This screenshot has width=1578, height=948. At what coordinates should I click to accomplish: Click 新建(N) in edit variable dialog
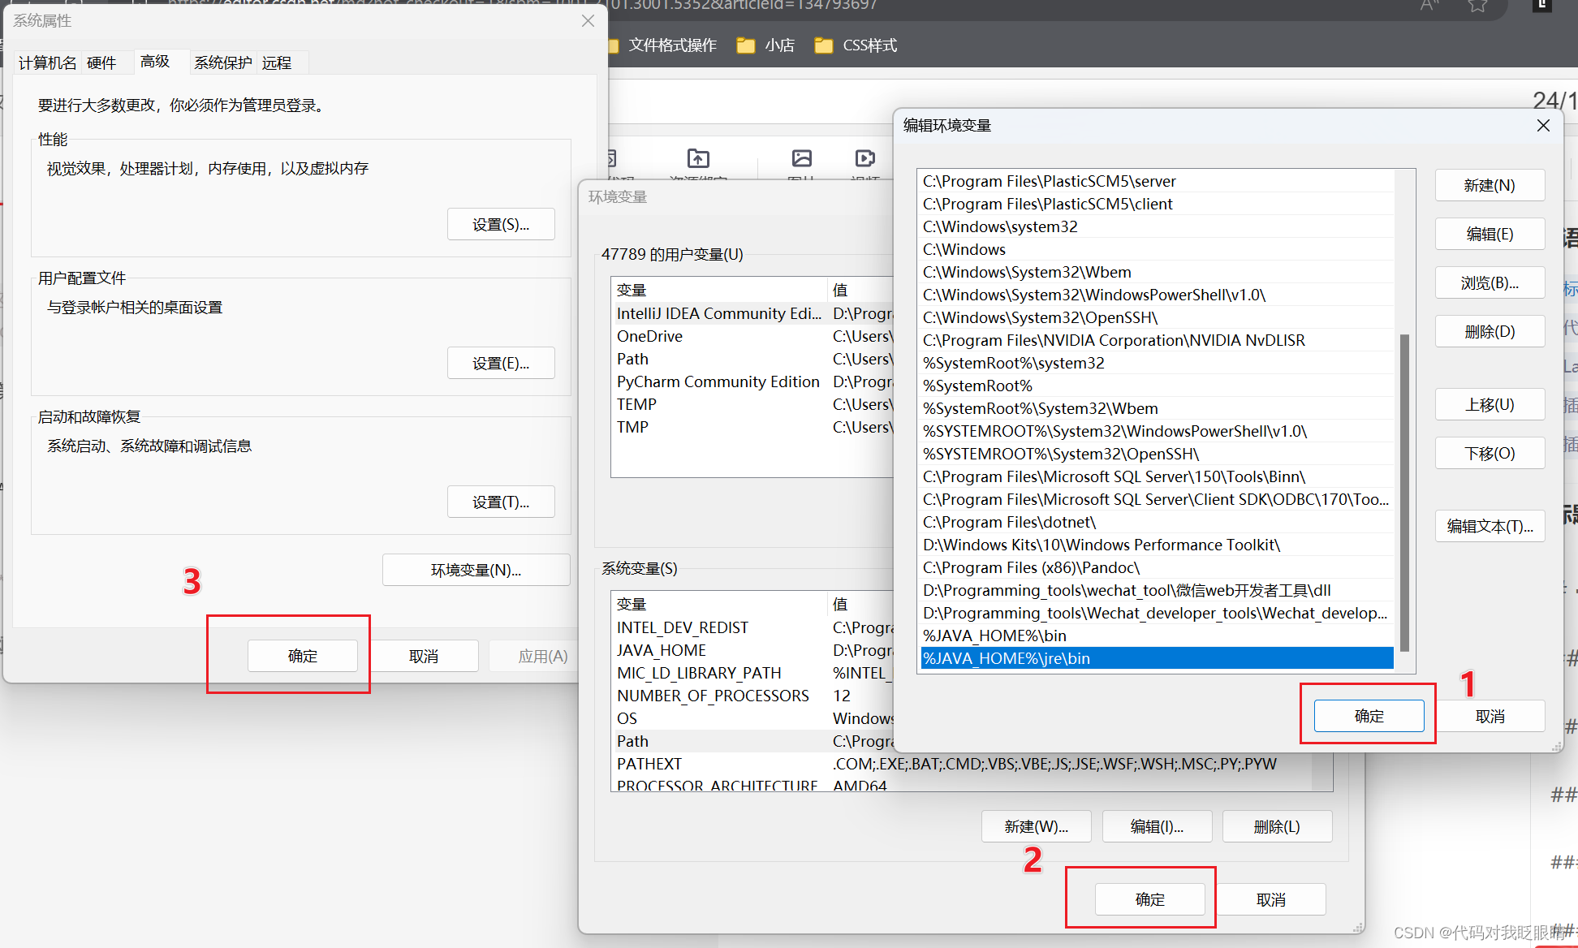pyautogui.click(x=1490, y=185)
